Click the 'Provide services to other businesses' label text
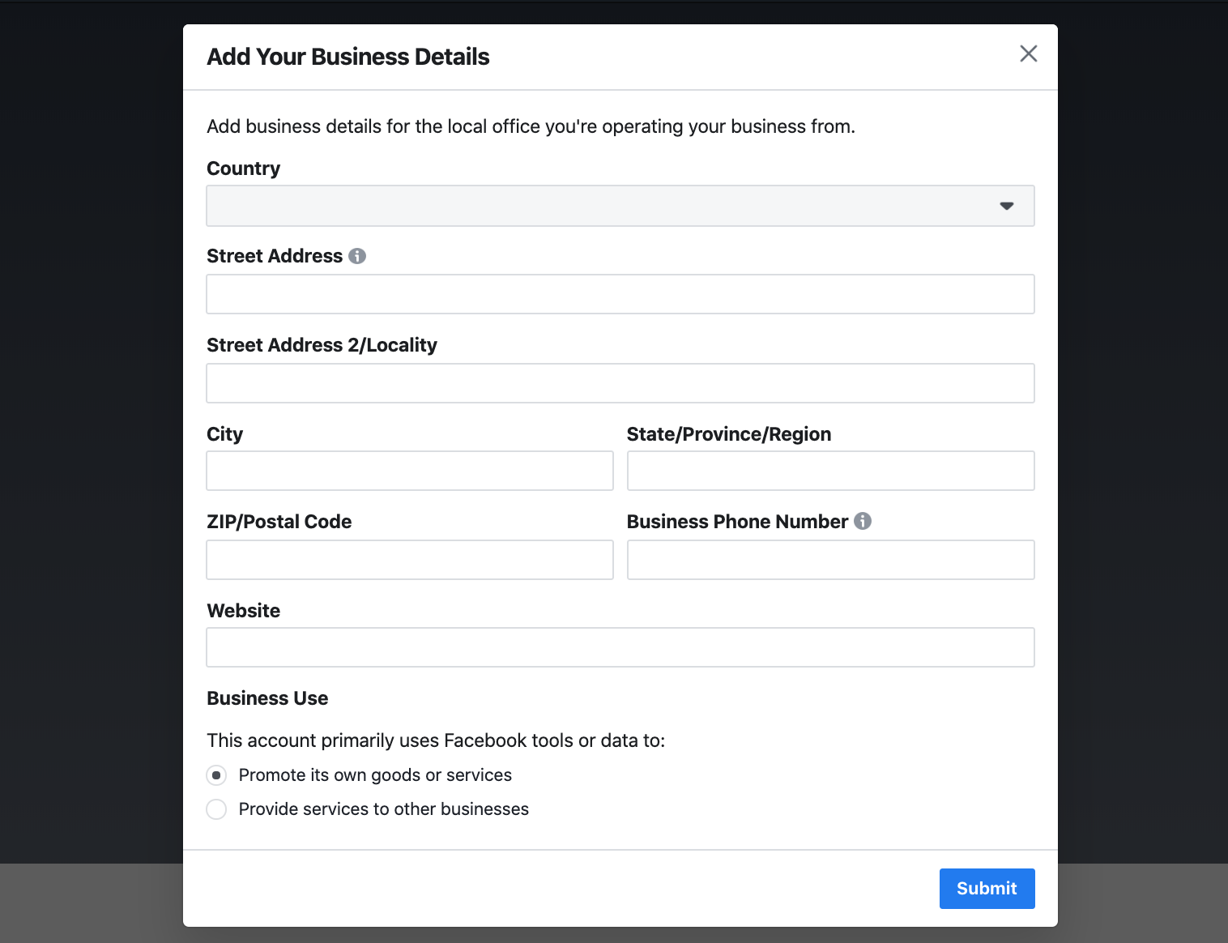 coord(383,809)
